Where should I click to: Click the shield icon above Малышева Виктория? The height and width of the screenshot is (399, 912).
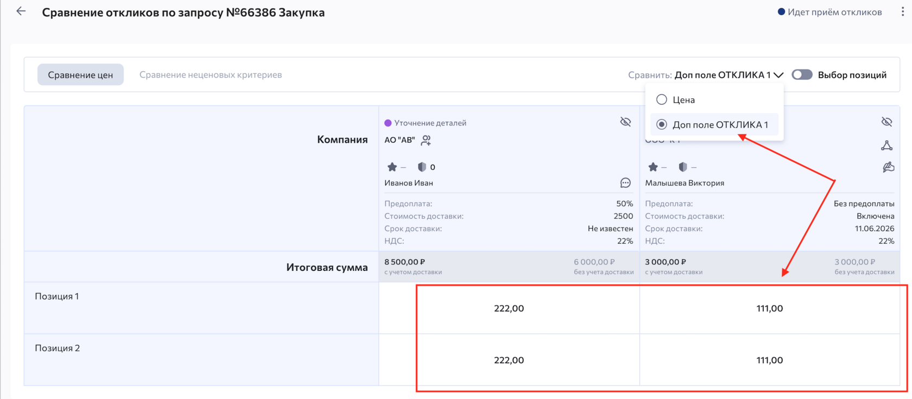pyautogui.click(x=683, y=167)
